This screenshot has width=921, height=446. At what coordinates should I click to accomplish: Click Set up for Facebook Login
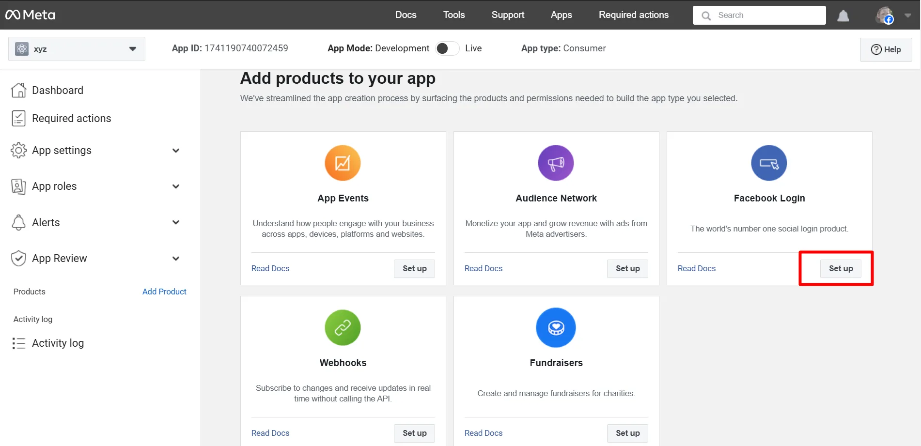pos(841,269)
